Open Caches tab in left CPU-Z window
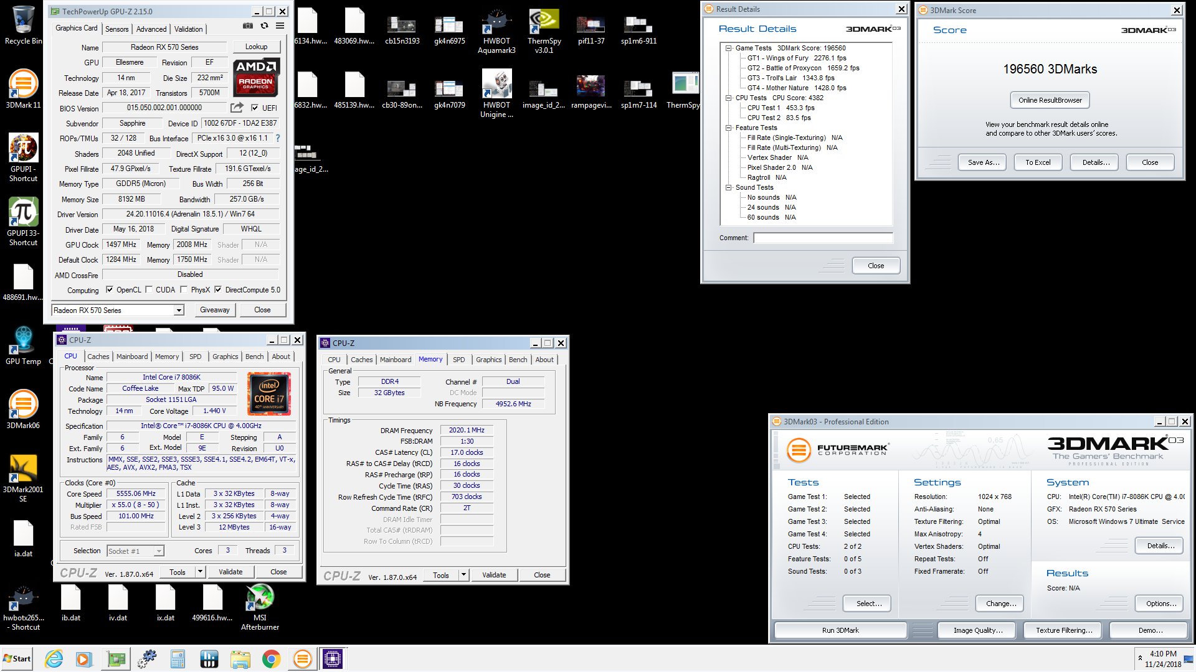 98,357
